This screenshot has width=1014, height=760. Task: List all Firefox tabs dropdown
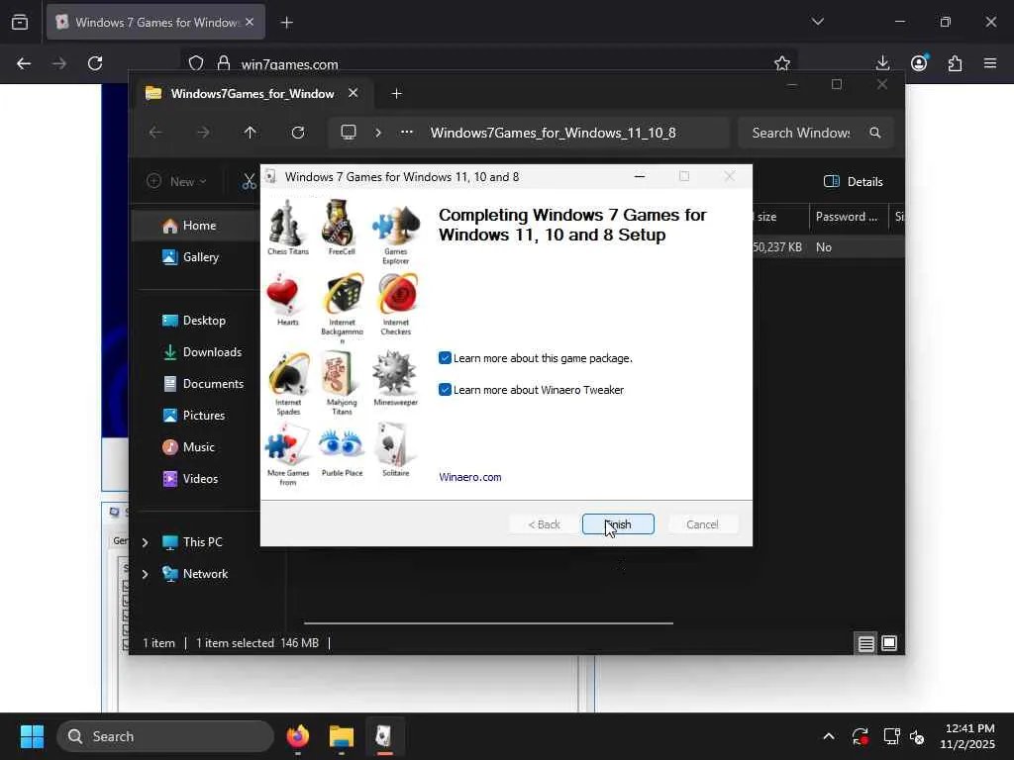coord(817,22)
